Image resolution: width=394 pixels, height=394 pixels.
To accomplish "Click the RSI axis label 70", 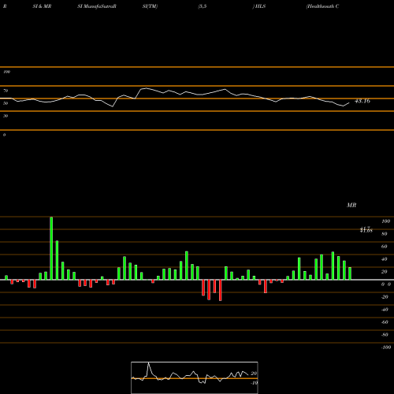I will (x=6, y=91).
